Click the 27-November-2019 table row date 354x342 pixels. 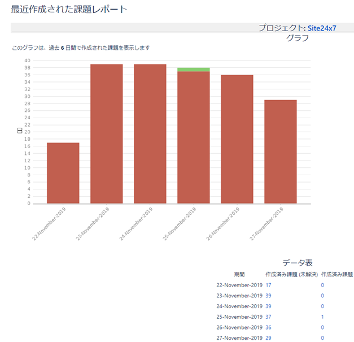(x=239, y=338)
